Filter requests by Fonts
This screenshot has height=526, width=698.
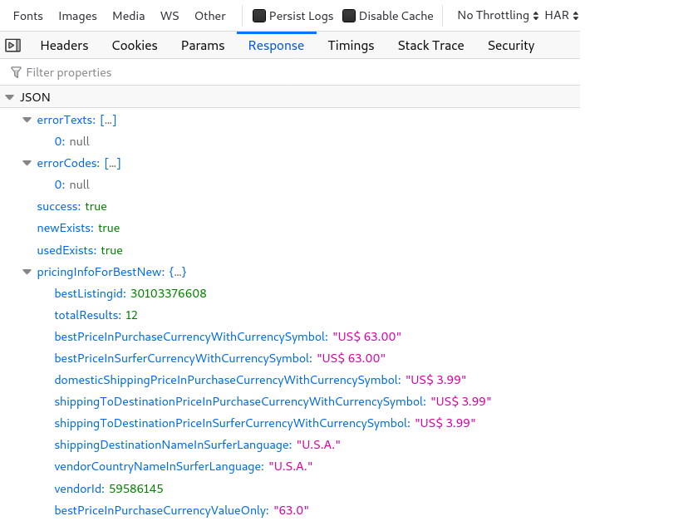[x=28, y=16]
